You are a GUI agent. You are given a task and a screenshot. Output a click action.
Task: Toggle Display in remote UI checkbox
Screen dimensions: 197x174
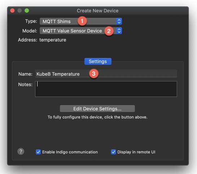click(113, 152)
